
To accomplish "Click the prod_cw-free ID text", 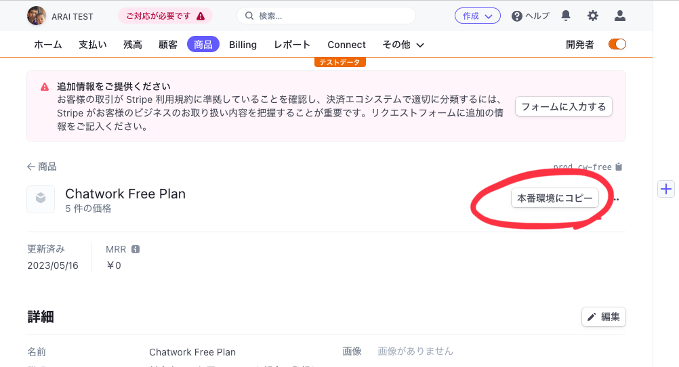I will (x=582, y=167).
